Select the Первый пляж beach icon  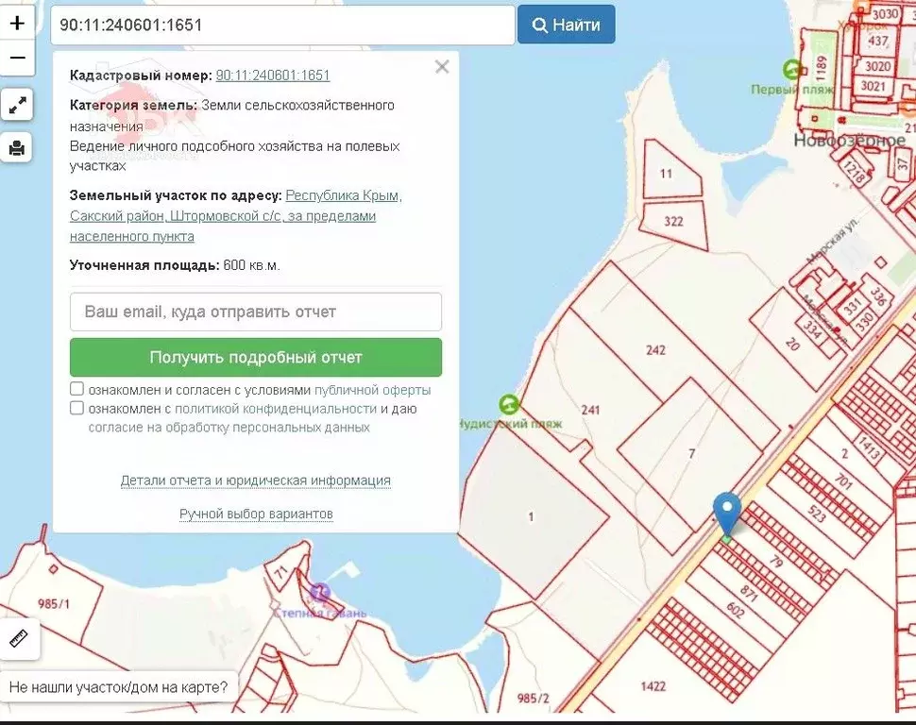coord(792,70)
